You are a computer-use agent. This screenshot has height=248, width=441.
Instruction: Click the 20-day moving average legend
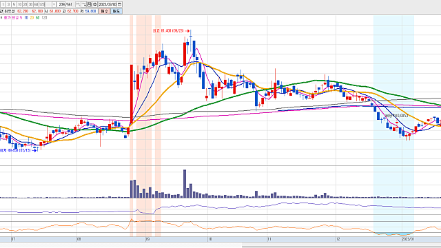coord(32,18)
